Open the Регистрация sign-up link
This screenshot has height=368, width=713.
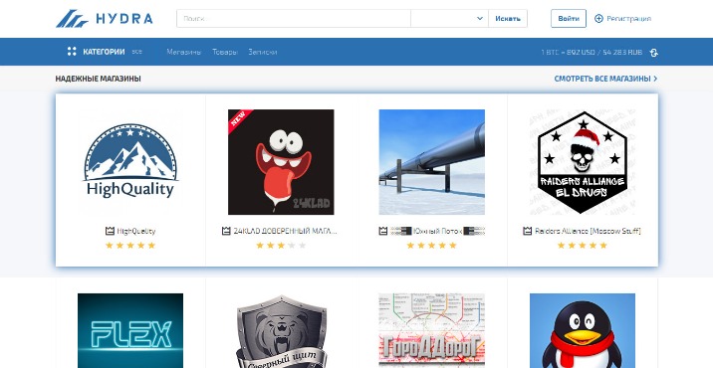[628, 19]
